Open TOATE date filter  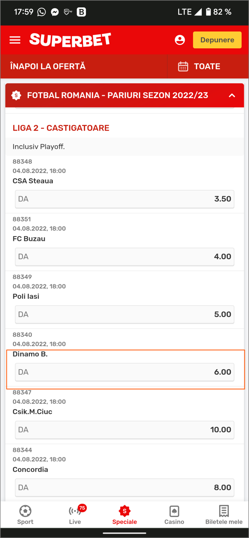199,67
